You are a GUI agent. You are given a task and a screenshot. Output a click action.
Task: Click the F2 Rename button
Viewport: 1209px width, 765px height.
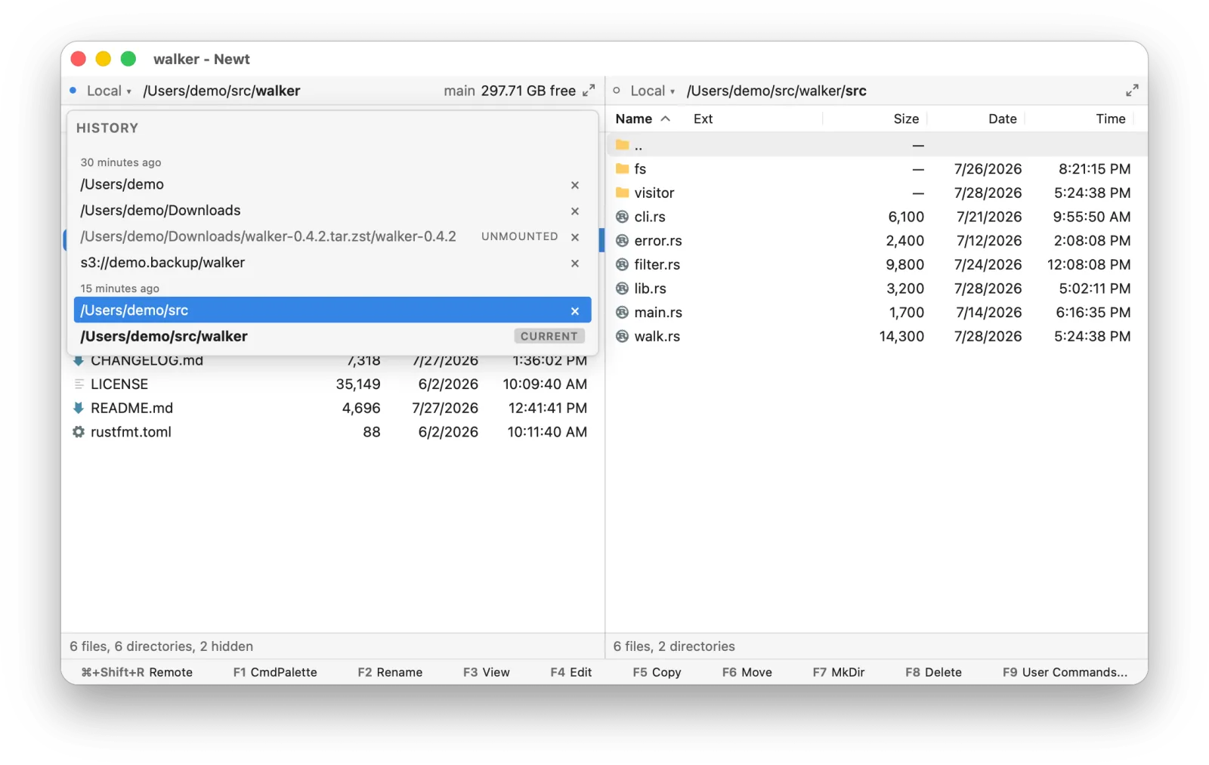point(390,672)
